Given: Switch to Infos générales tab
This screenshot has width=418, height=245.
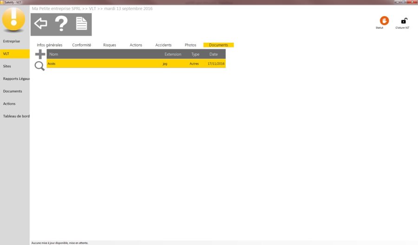Looking at the screenshot, I should (50, 45).
